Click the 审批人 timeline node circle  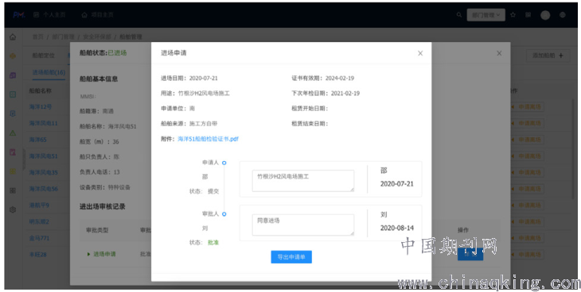pyautogui.click(x=224, y=214)
